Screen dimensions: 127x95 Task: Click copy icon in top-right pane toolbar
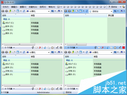coord(111,47)
